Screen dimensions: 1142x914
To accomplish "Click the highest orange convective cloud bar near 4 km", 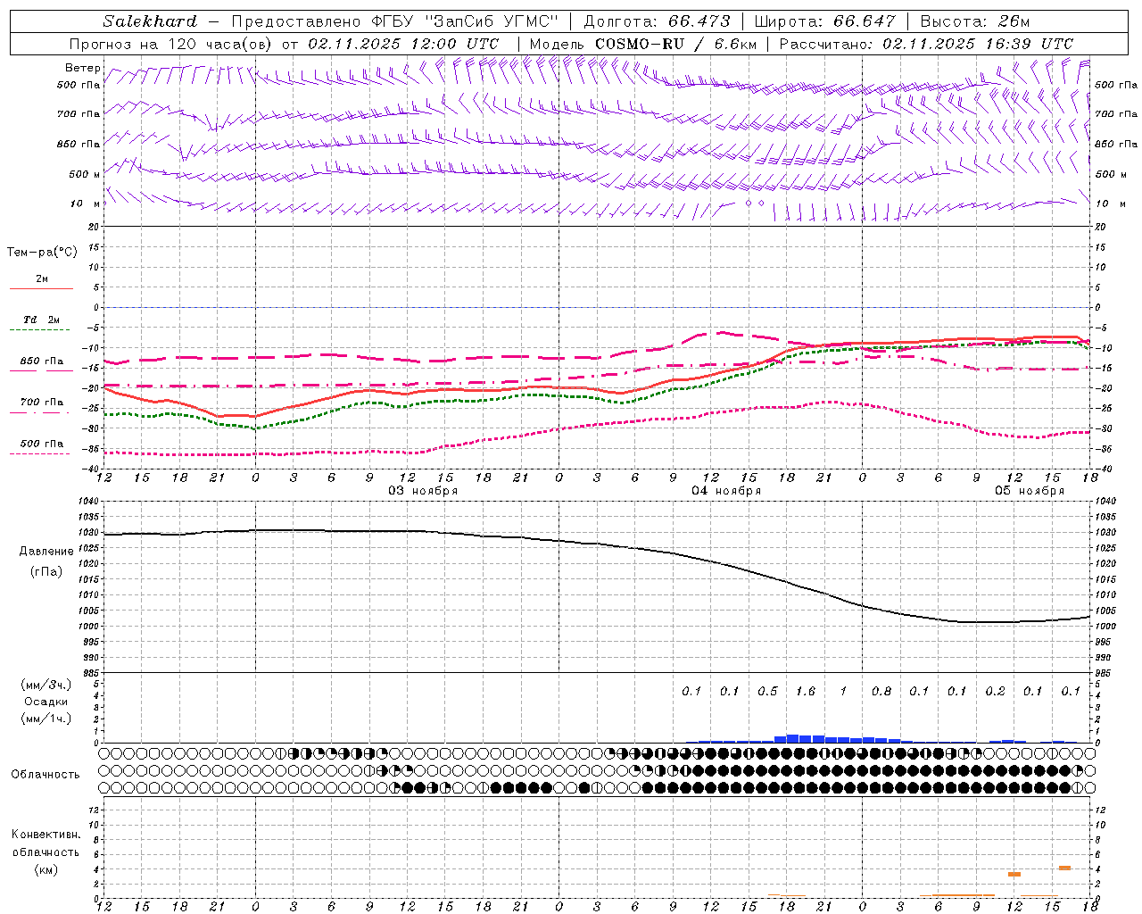I will [x=1064, y=868].
